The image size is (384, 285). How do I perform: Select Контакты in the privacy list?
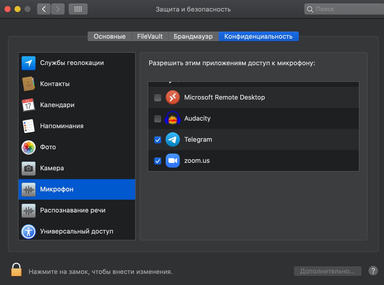pos(77,84)
